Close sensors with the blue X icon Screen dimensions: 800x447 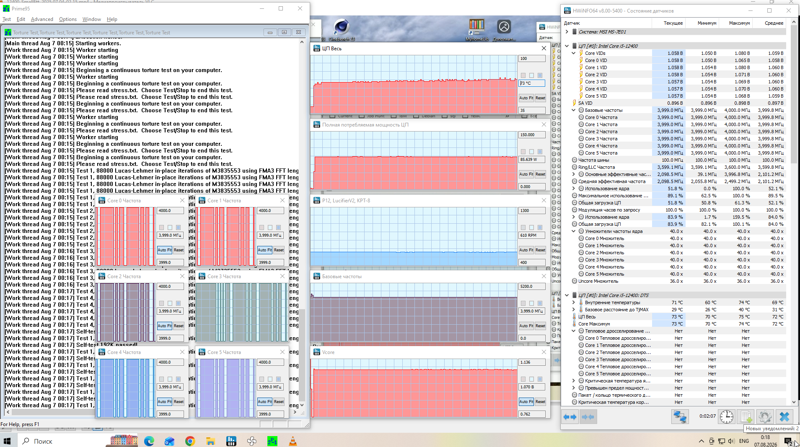[784, 417]
